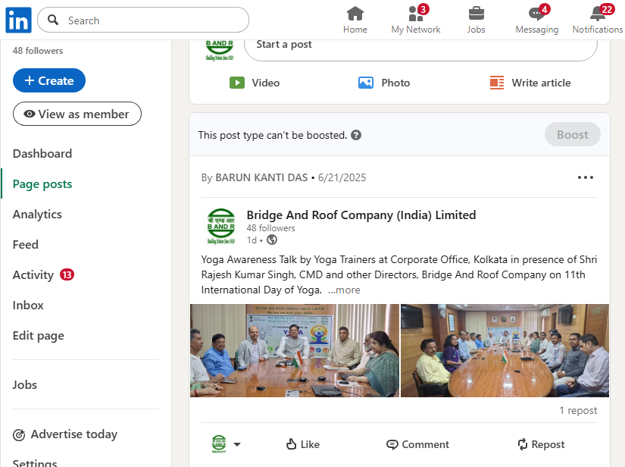Image resolution: width=625 pixels, height=467 pixels.
Task: Click the orange Write article icon
Action: (x=497, y=83)
